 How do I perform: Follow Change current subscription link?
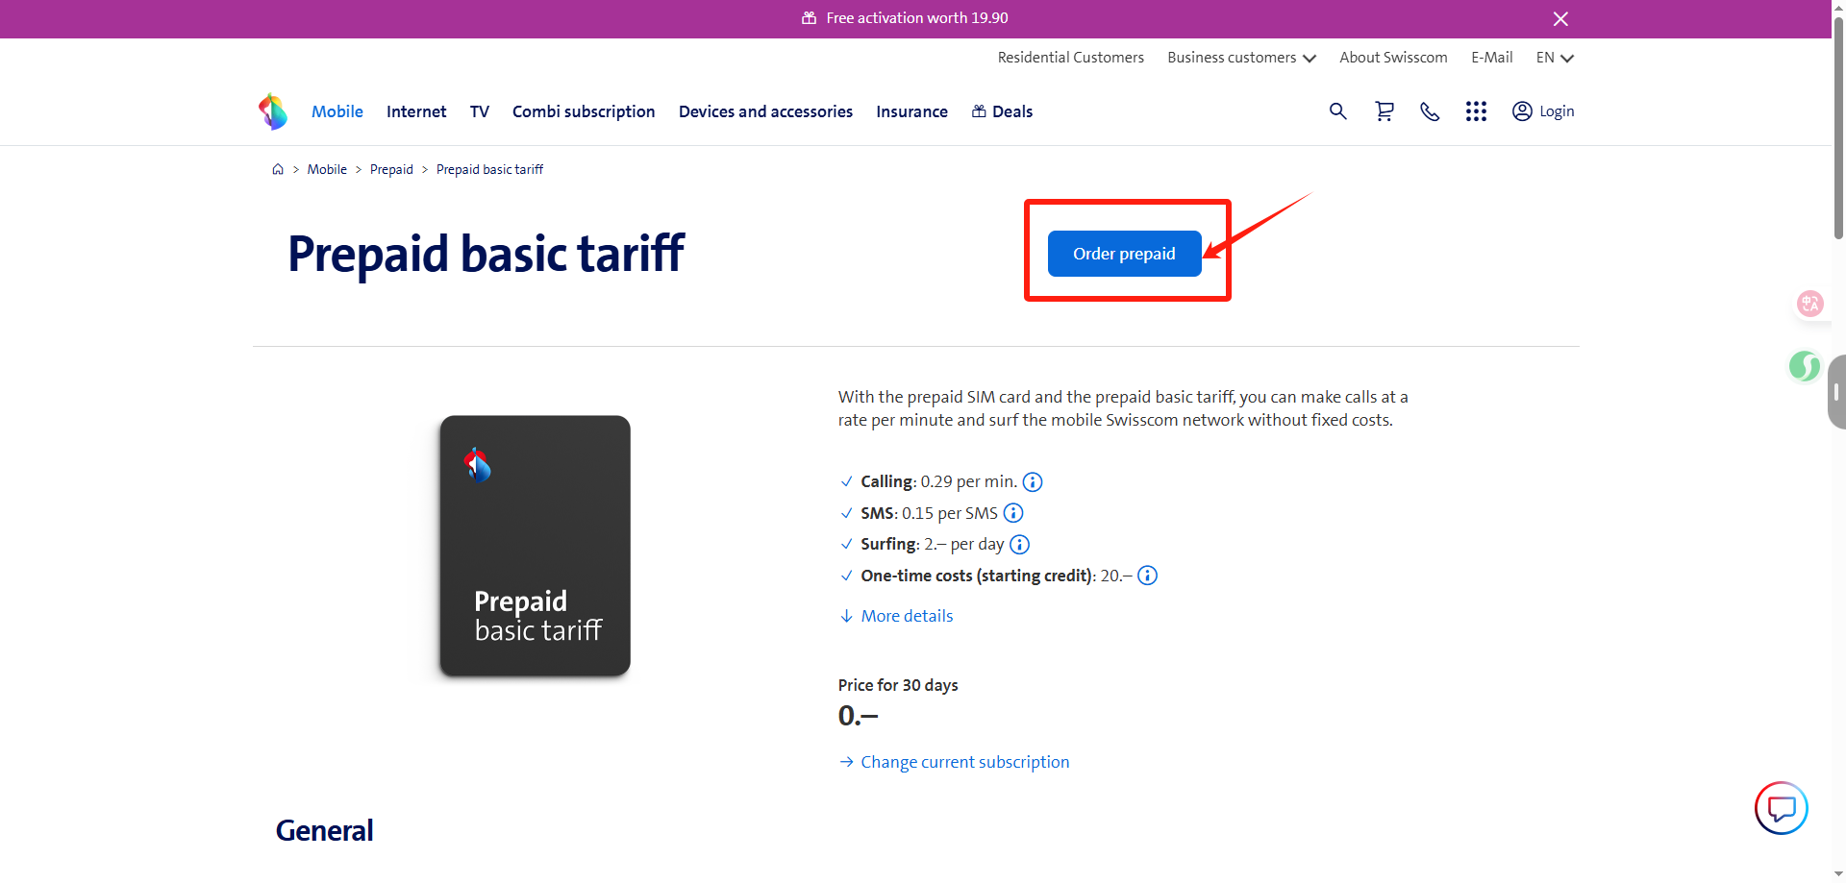(954, 762)
